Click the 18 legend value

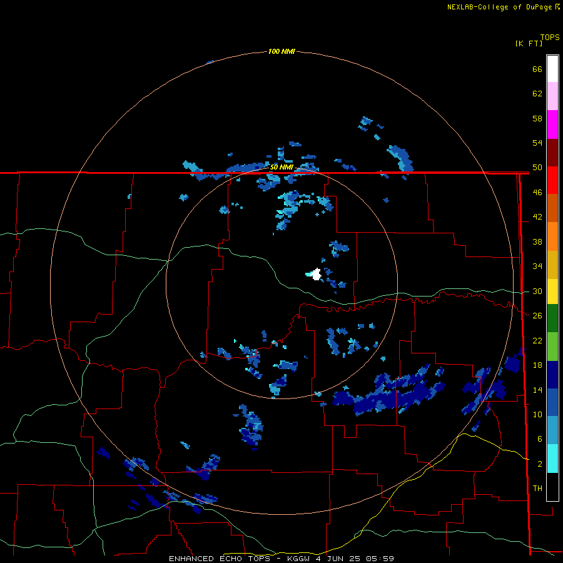coord(537,365)
